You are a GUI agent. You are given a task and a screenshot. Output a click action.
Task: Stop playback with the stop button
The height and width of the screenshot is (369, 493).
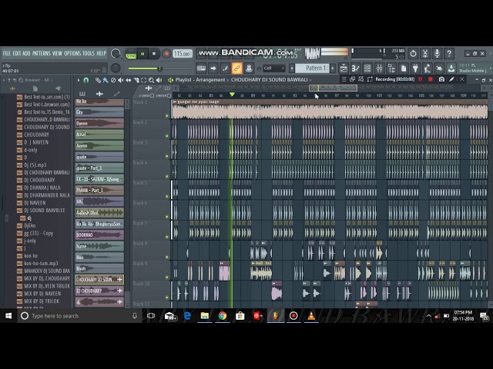coord(154,54)
